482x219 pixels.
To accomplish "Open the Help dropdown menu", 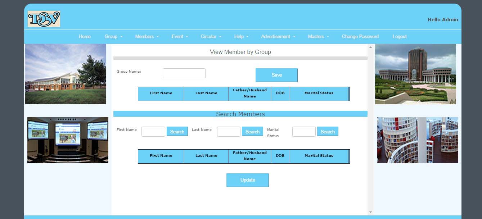I will pos(241,37).
